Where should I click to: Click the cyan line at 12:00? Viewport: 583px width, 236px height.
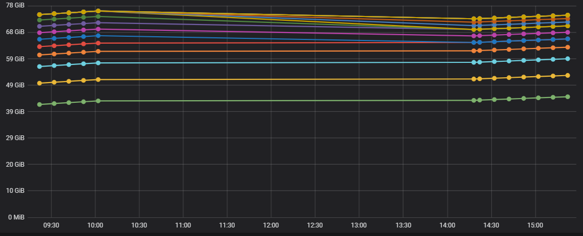pos(271,63)
